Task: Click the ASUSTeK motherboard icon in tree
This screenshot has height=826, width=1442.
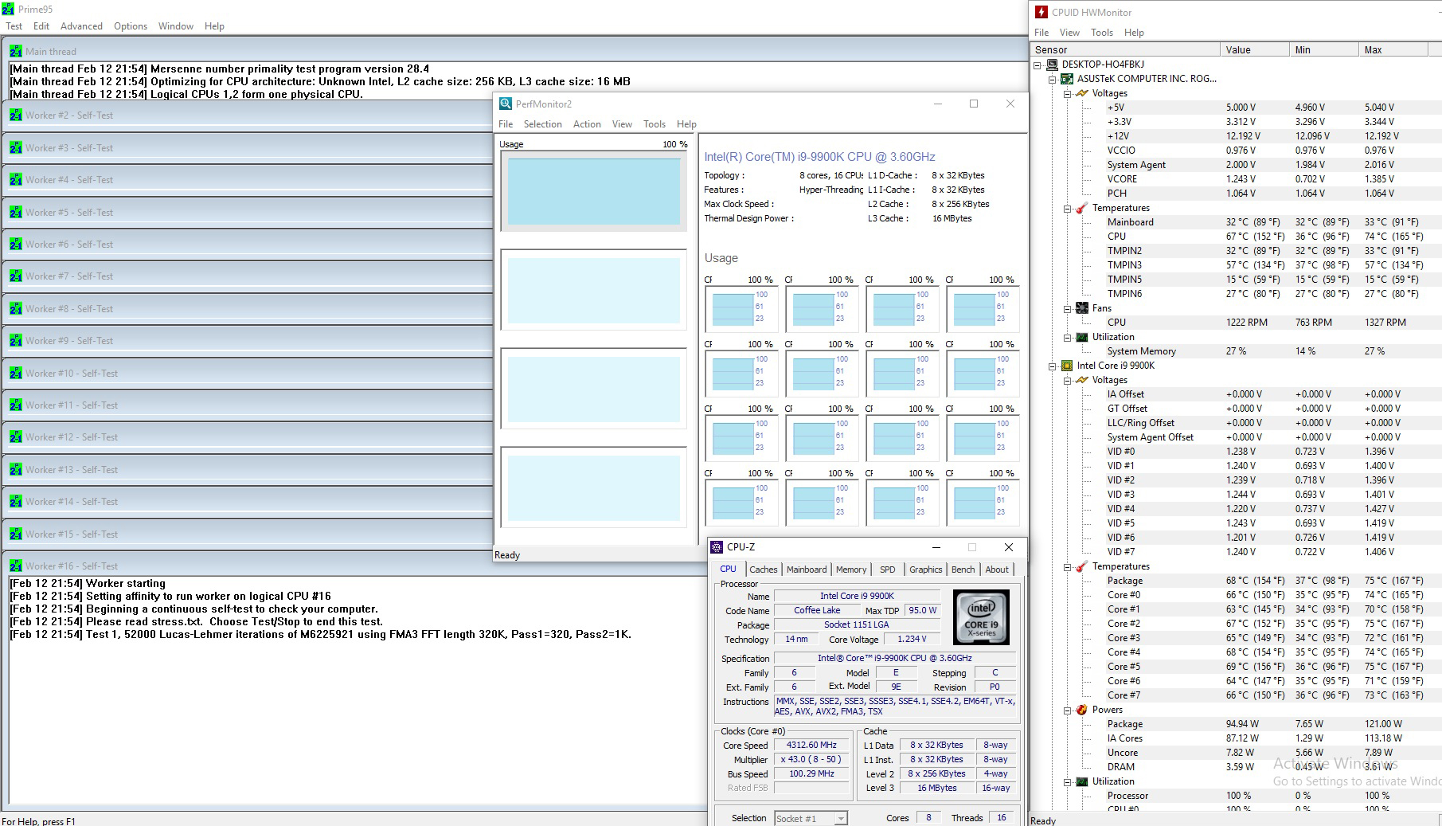Action: click(1066, 79)
